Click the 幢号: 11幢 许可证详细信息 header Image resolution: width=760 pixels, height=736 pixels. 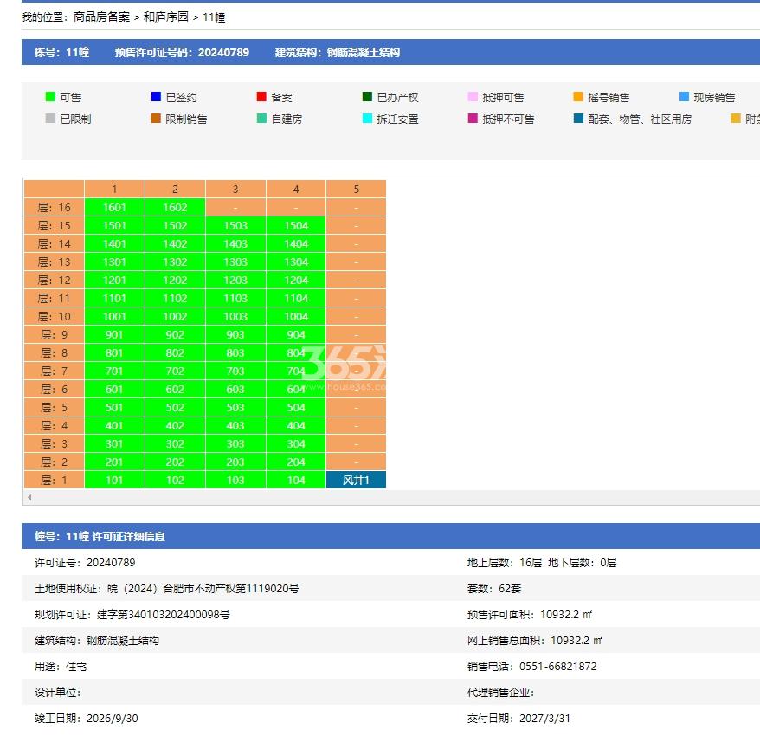100,536
